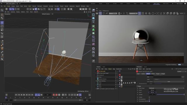Click the Size Y value field
187x105 pixels.
(152, 92)
